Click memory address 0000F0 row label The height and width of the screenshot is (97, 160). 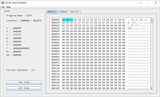pyautogui.click(x=55, y=63)
